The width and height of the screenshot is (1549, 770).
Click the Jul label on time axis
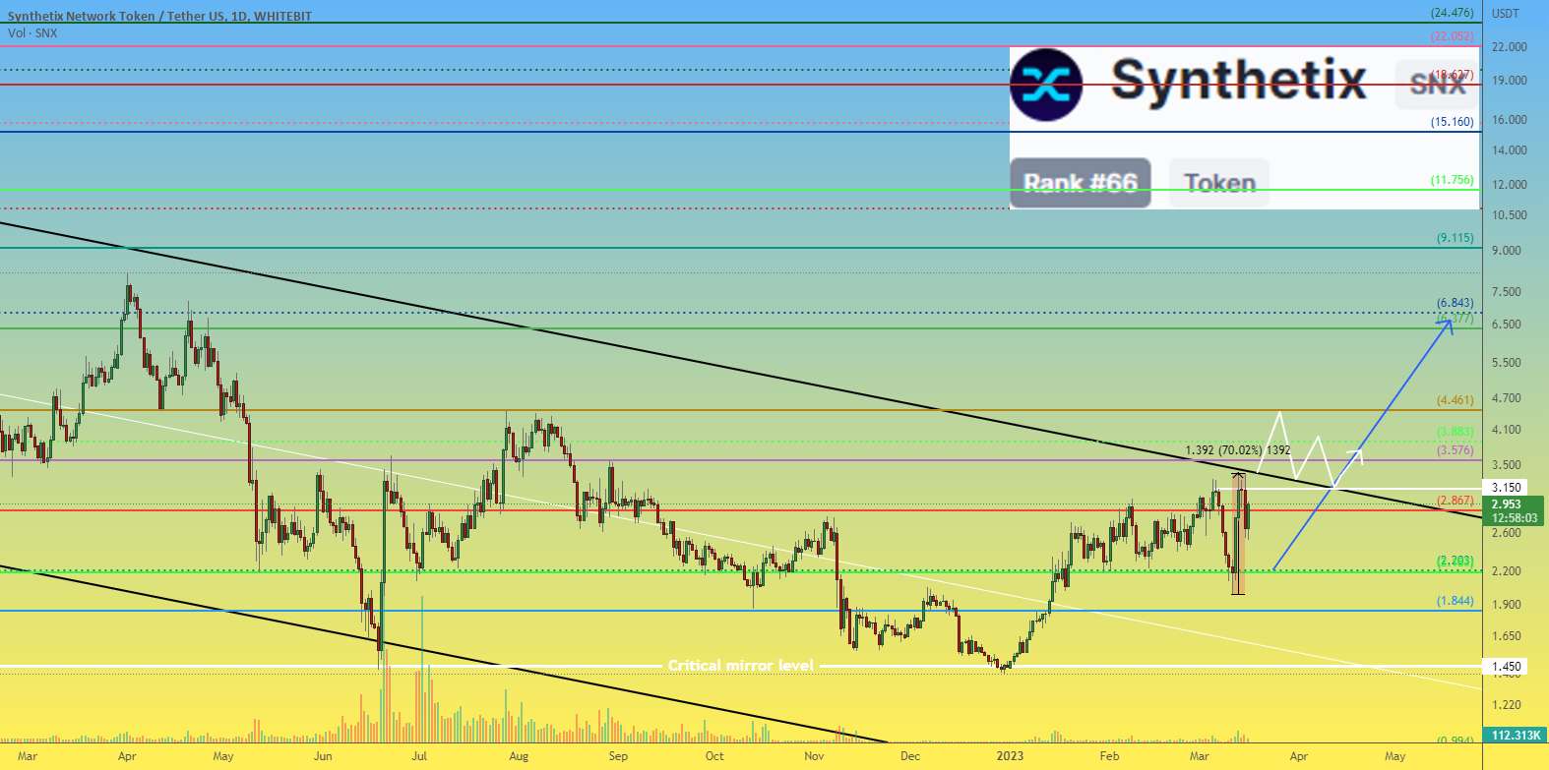[420, 756]
